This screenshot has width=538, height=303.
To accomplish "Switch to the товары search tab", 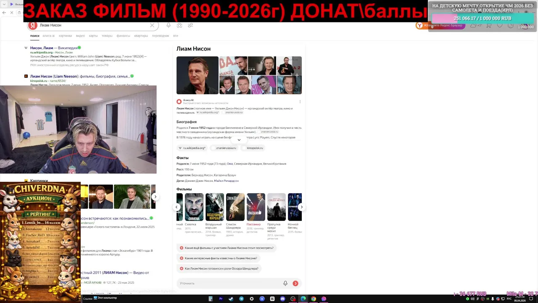I will pyautogui.click(x=107, y=36).
